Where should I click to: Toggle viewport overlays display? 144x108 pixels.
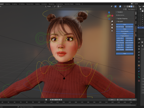(120, 7)
